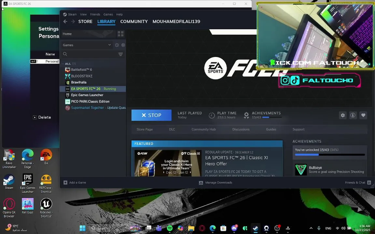
Task: Switch library to grid view icon
Action: [x=120, y=34]
